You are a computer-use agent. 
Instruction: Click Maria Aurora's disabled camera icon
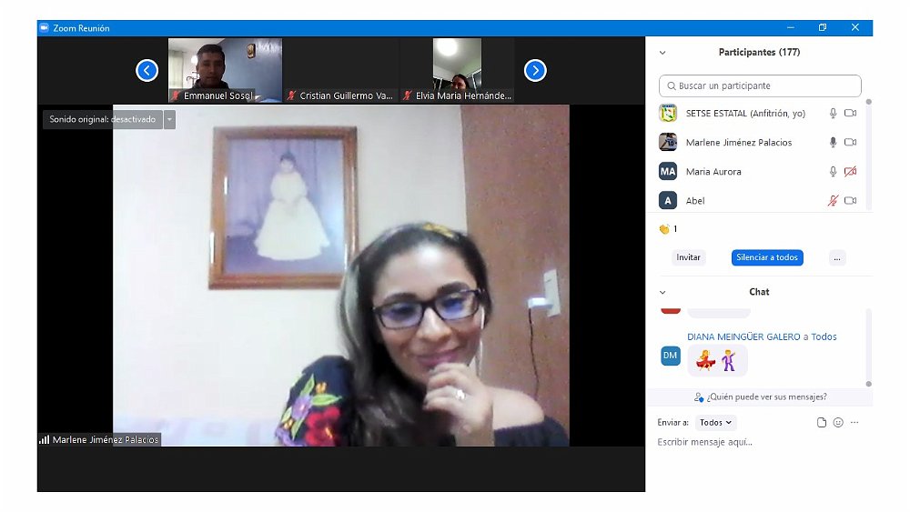pyautogui.click(x=851, y=172)
